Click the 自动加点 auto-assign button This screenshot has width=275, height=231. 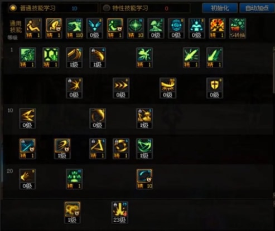coord(257,8)
